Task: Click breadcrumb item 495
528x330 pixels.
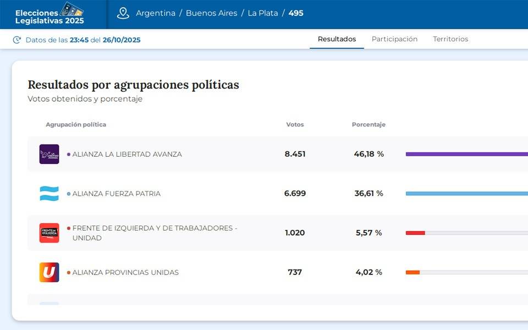Action: click(296, 13)
